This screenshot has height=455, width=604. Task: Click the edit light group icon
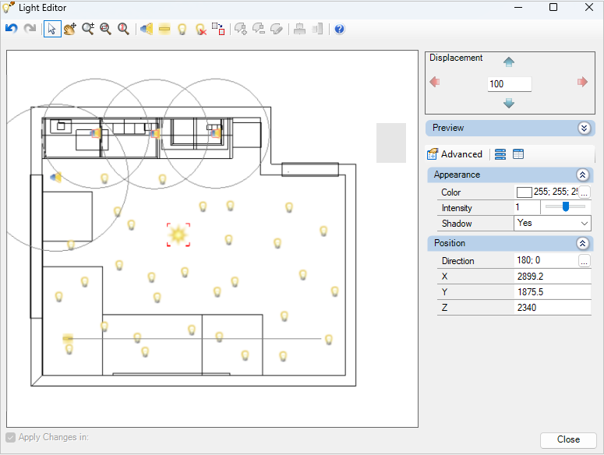pyautogui.click(x=277, y=29)
